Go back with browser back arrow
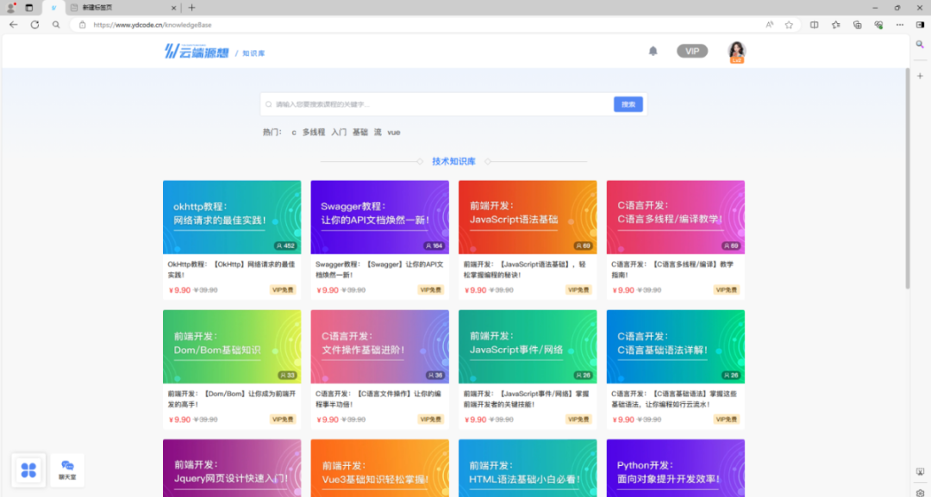 (13, 25)
